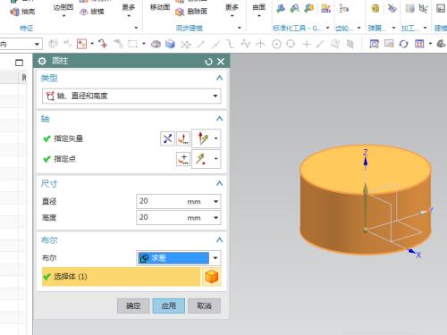Click the 删除面 delete face icon
The image size is (447, 335).
coord(180,12)
